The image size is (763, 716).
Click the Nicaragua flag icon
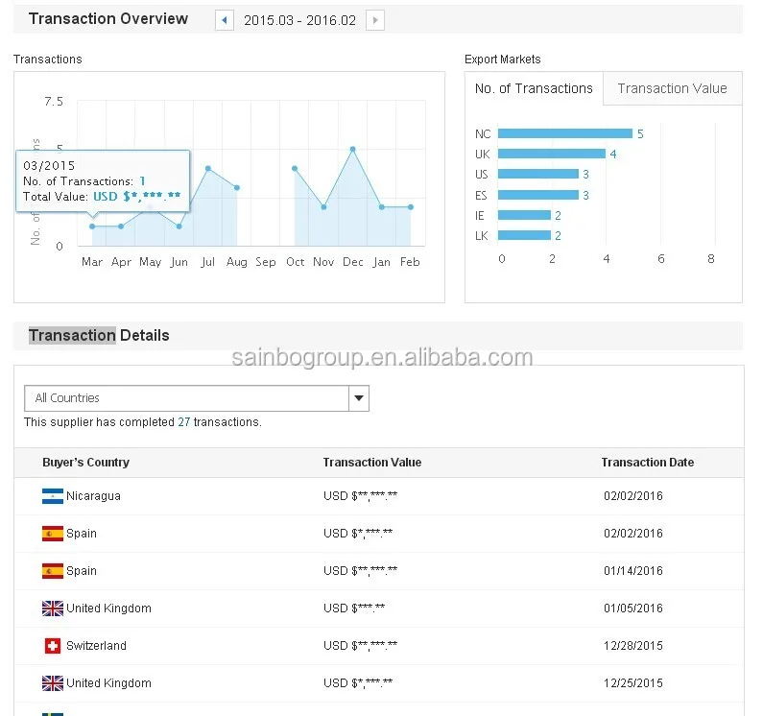click(53, 496)
